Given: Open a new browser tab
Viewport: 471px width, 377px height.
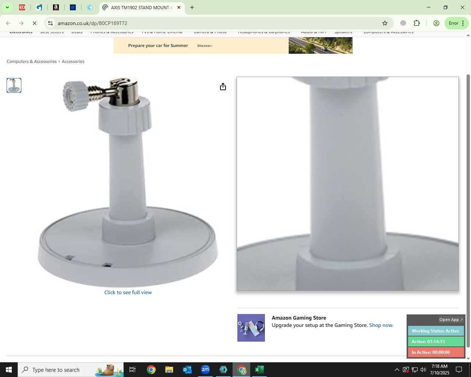Looking at the screenshot, I should 192,7.
